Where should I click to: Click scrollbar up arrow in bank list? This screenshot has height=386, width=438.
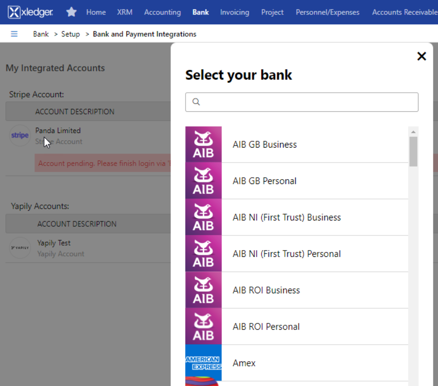(x=413, y=132)
